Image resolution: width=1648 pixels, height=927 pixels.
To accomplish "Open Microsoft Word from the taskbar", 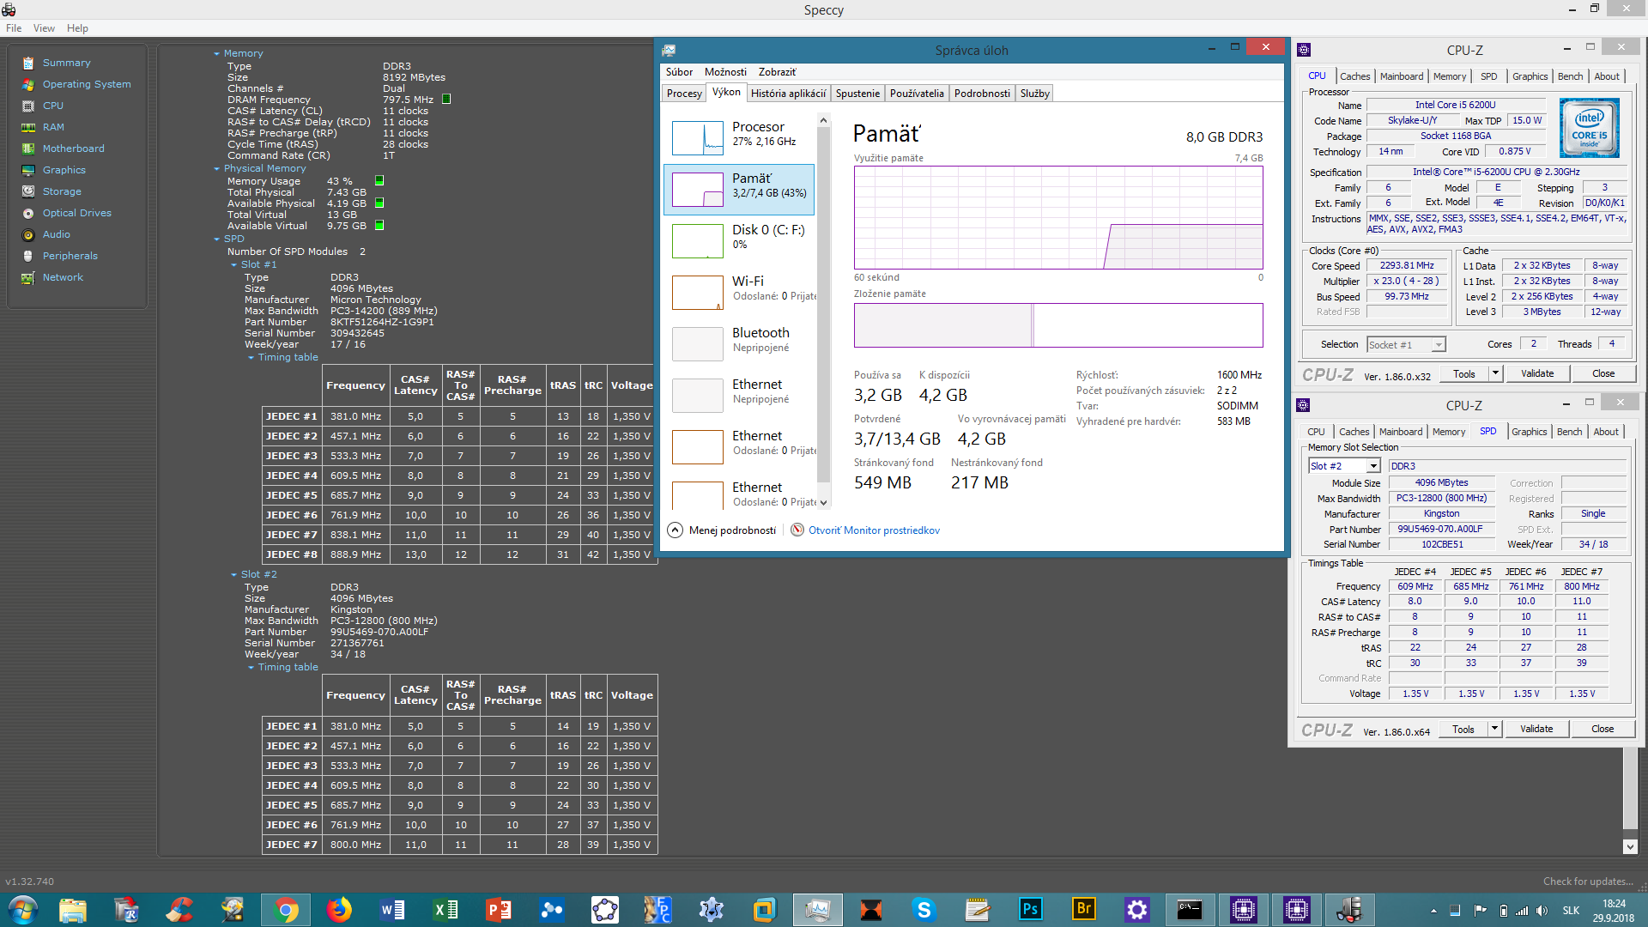I will 392,909.
